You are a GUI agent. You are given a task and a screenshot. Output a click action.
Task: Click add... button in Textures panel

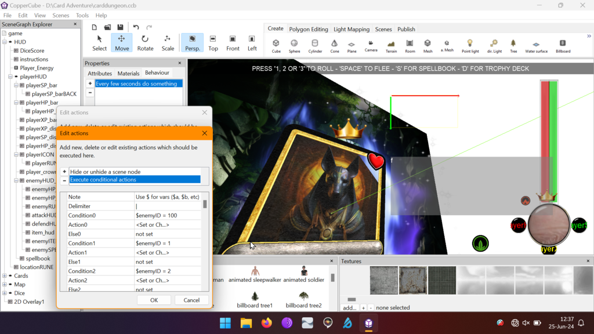349,307
